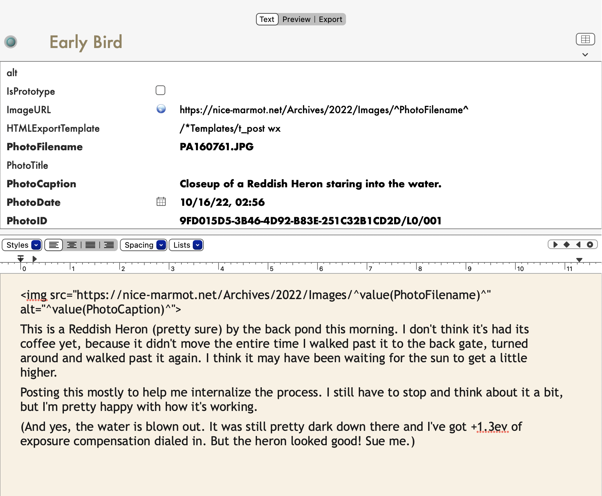
Task: Select the alt attribute row label
Action: click(12, 73)
